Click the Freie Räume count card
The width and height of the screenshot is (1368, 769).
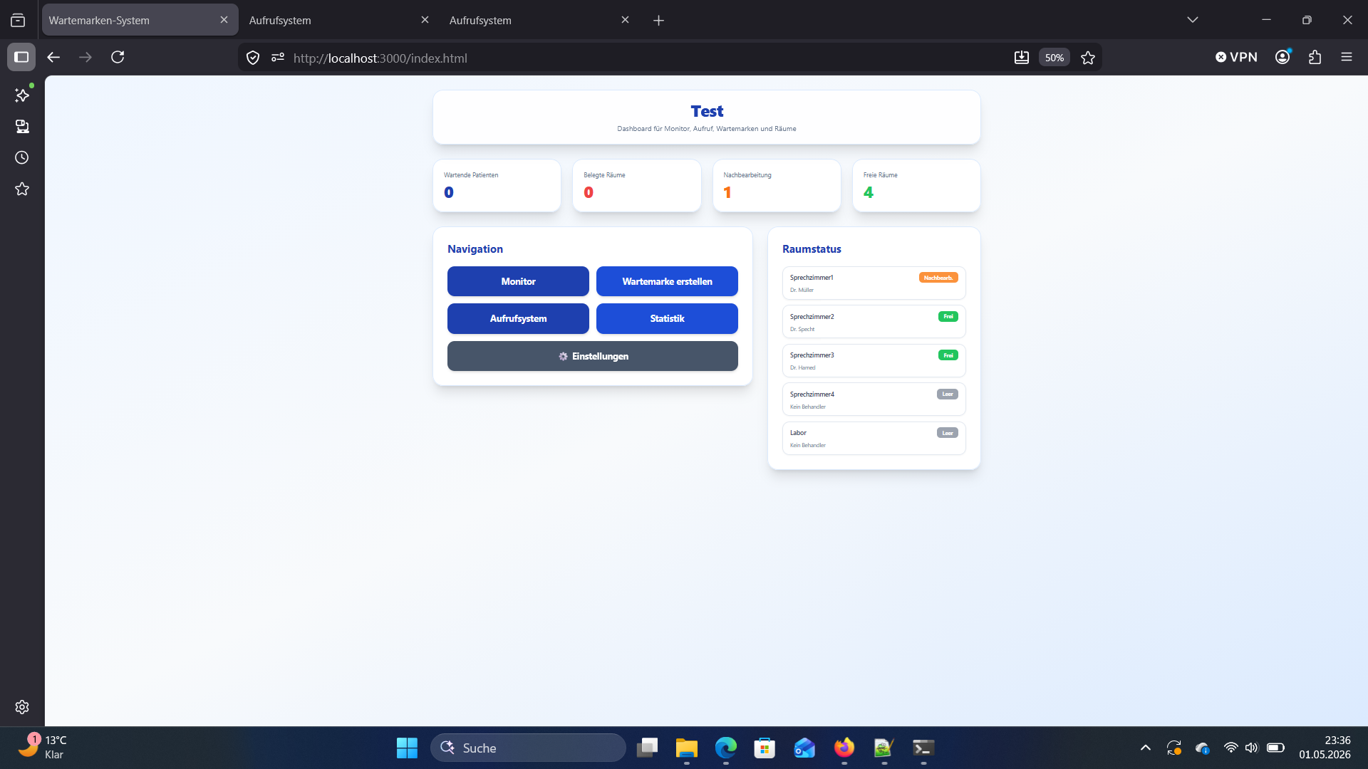pyautogui.click(x=916, y=185)
